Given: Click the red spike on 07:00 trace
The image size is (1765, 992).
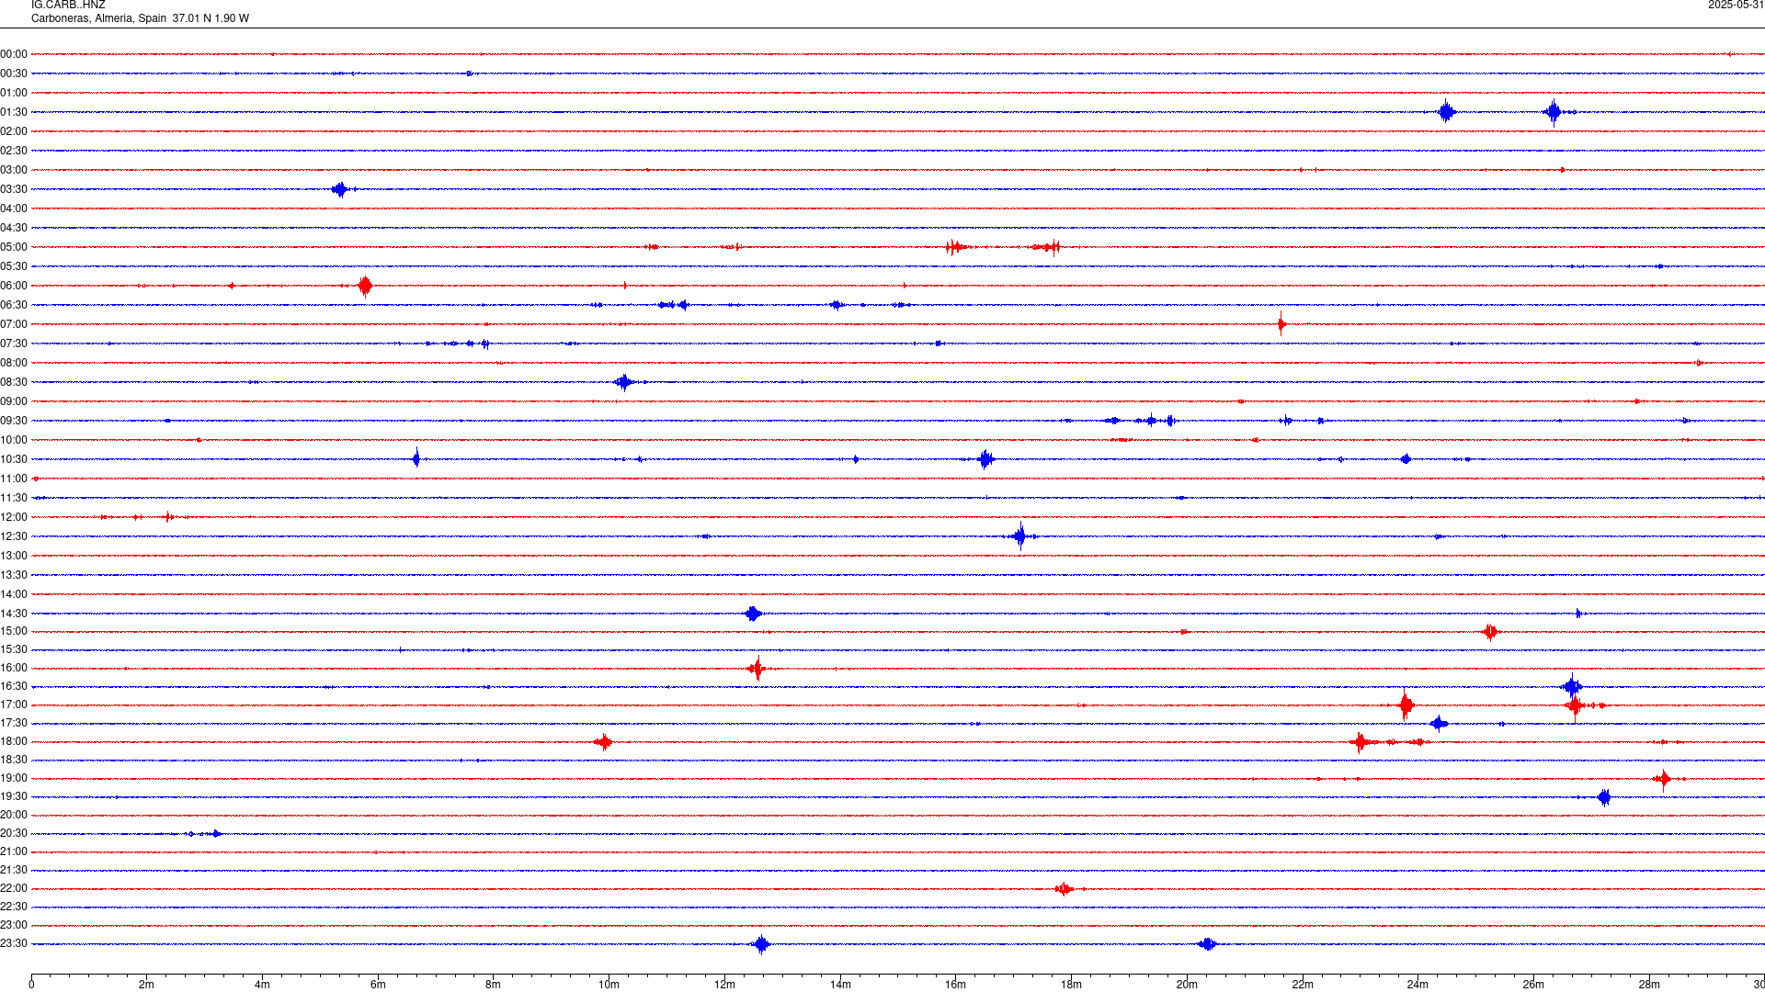Looking at the screenshot, I should click(x=1281, y=323).
